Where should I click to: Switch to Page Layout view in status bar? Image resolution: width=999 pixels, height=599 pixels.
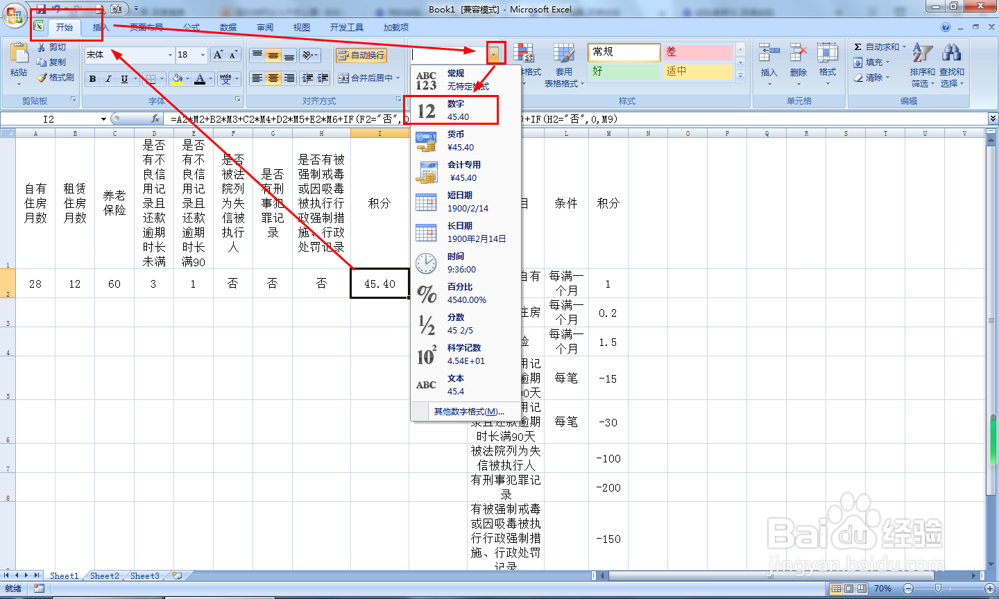[849, 589]
